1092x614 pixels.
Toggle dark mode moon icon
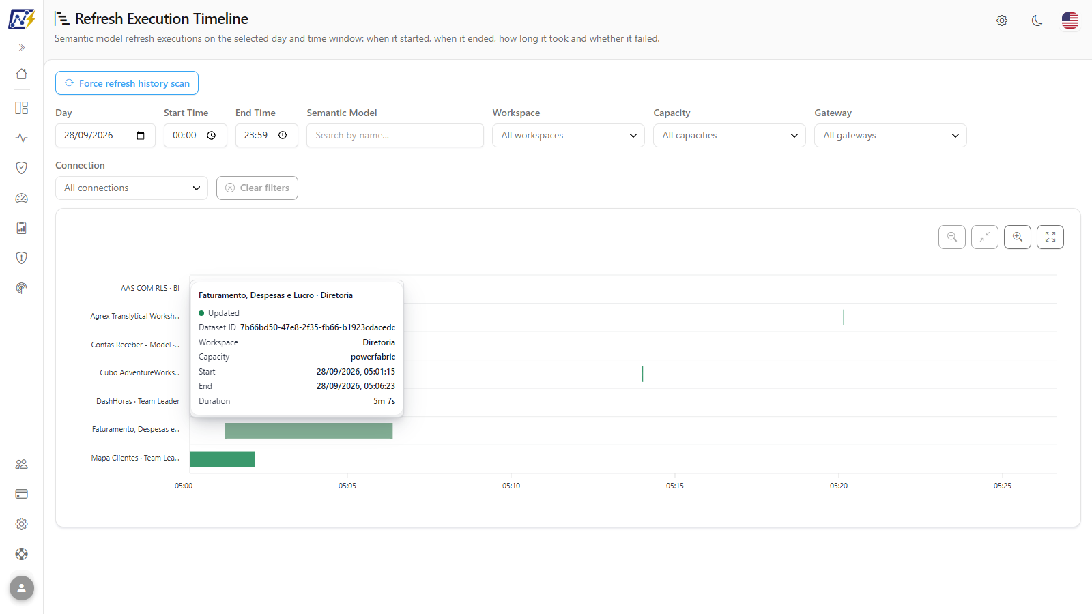point(1037,20)
